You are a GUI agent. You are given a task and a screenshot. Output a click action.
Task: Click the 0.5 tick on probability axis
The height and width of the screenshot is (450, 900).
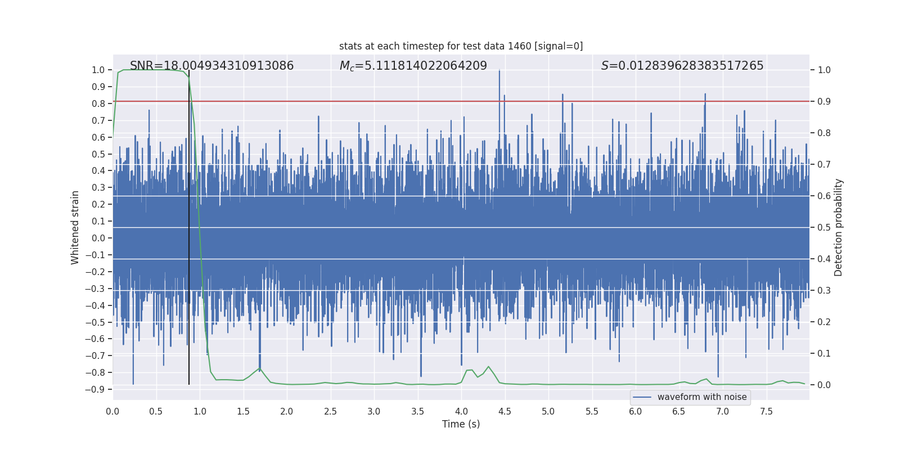(824, 228)
